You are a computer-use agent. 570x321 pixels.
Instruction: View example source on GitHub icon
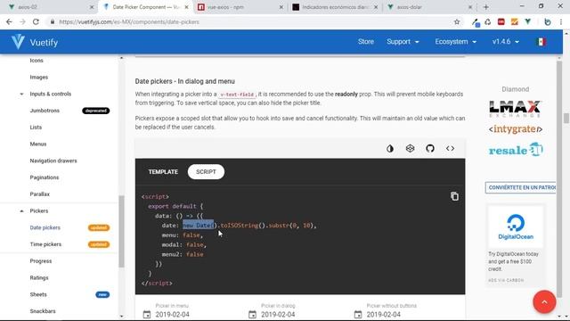[430, 149]
